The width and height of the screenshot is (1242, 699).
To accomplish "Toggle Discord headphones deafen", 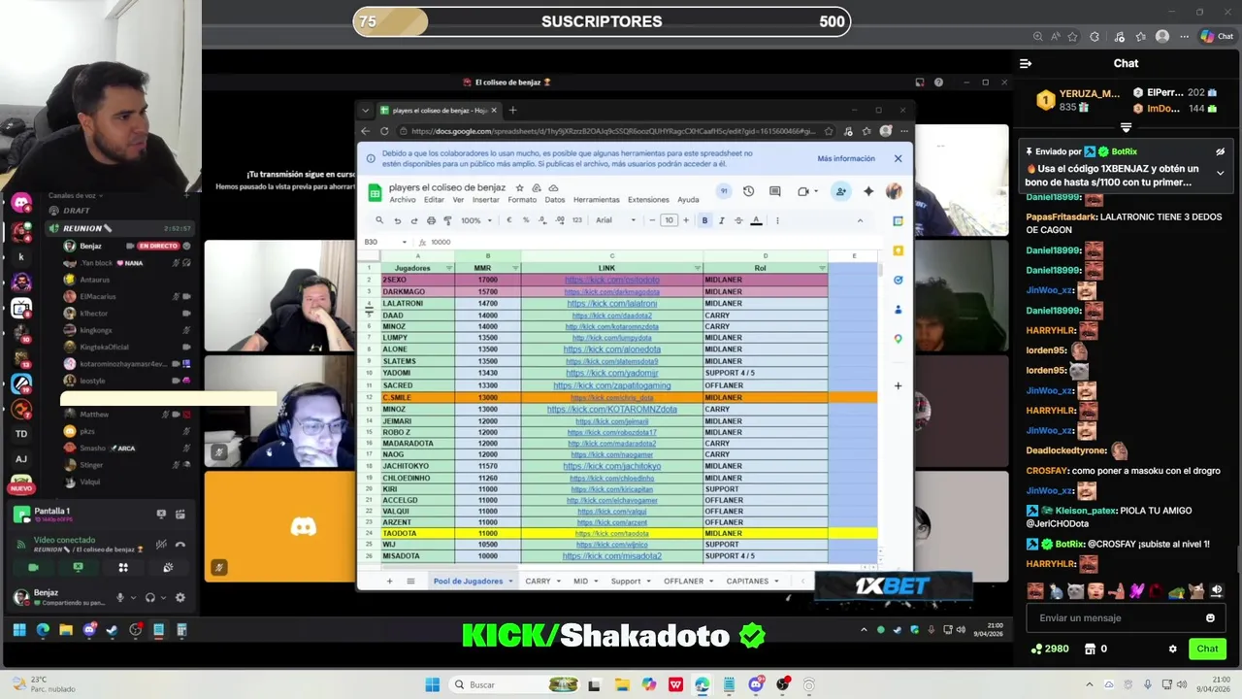I will click(150, 598).
